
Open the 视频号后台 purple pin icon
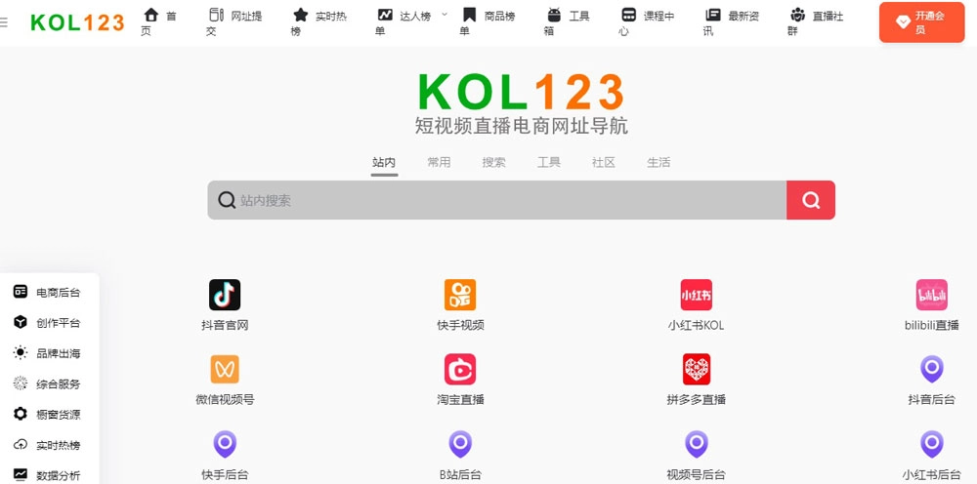696,444
